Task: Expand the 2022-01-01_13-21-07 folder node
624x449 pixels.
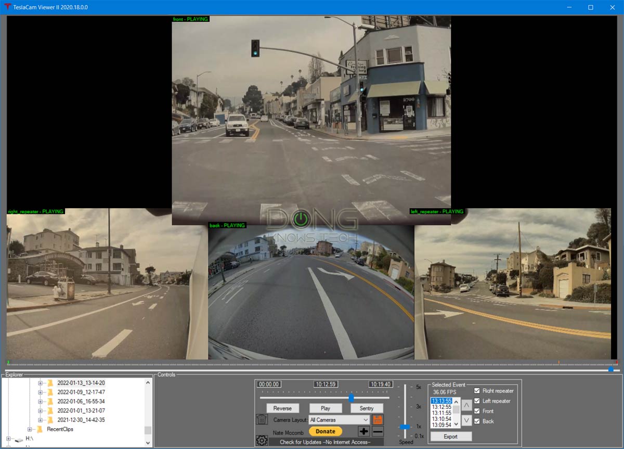Action: (x=40, y=411)
